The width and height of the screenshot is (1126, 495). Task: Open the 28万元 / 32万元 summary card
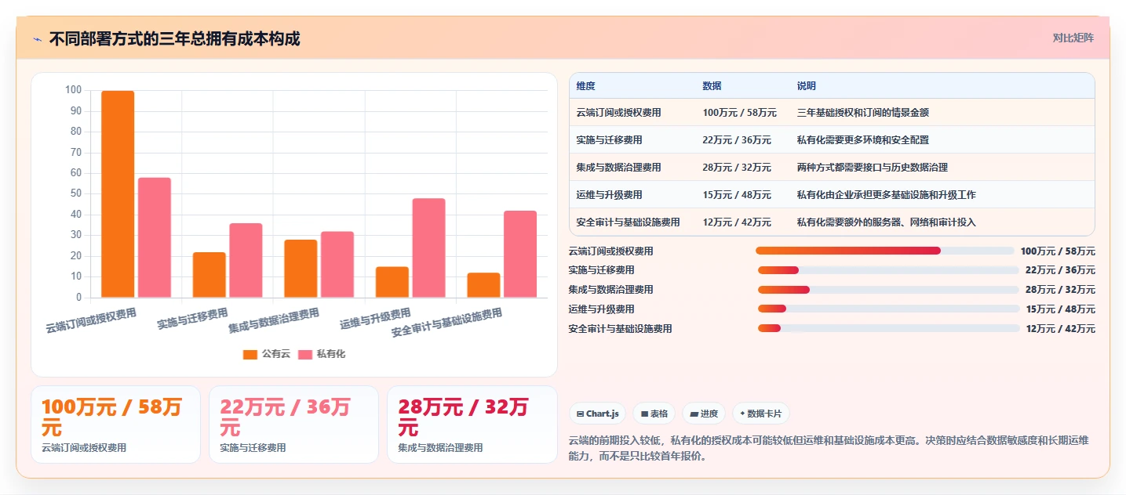(472, 425)
